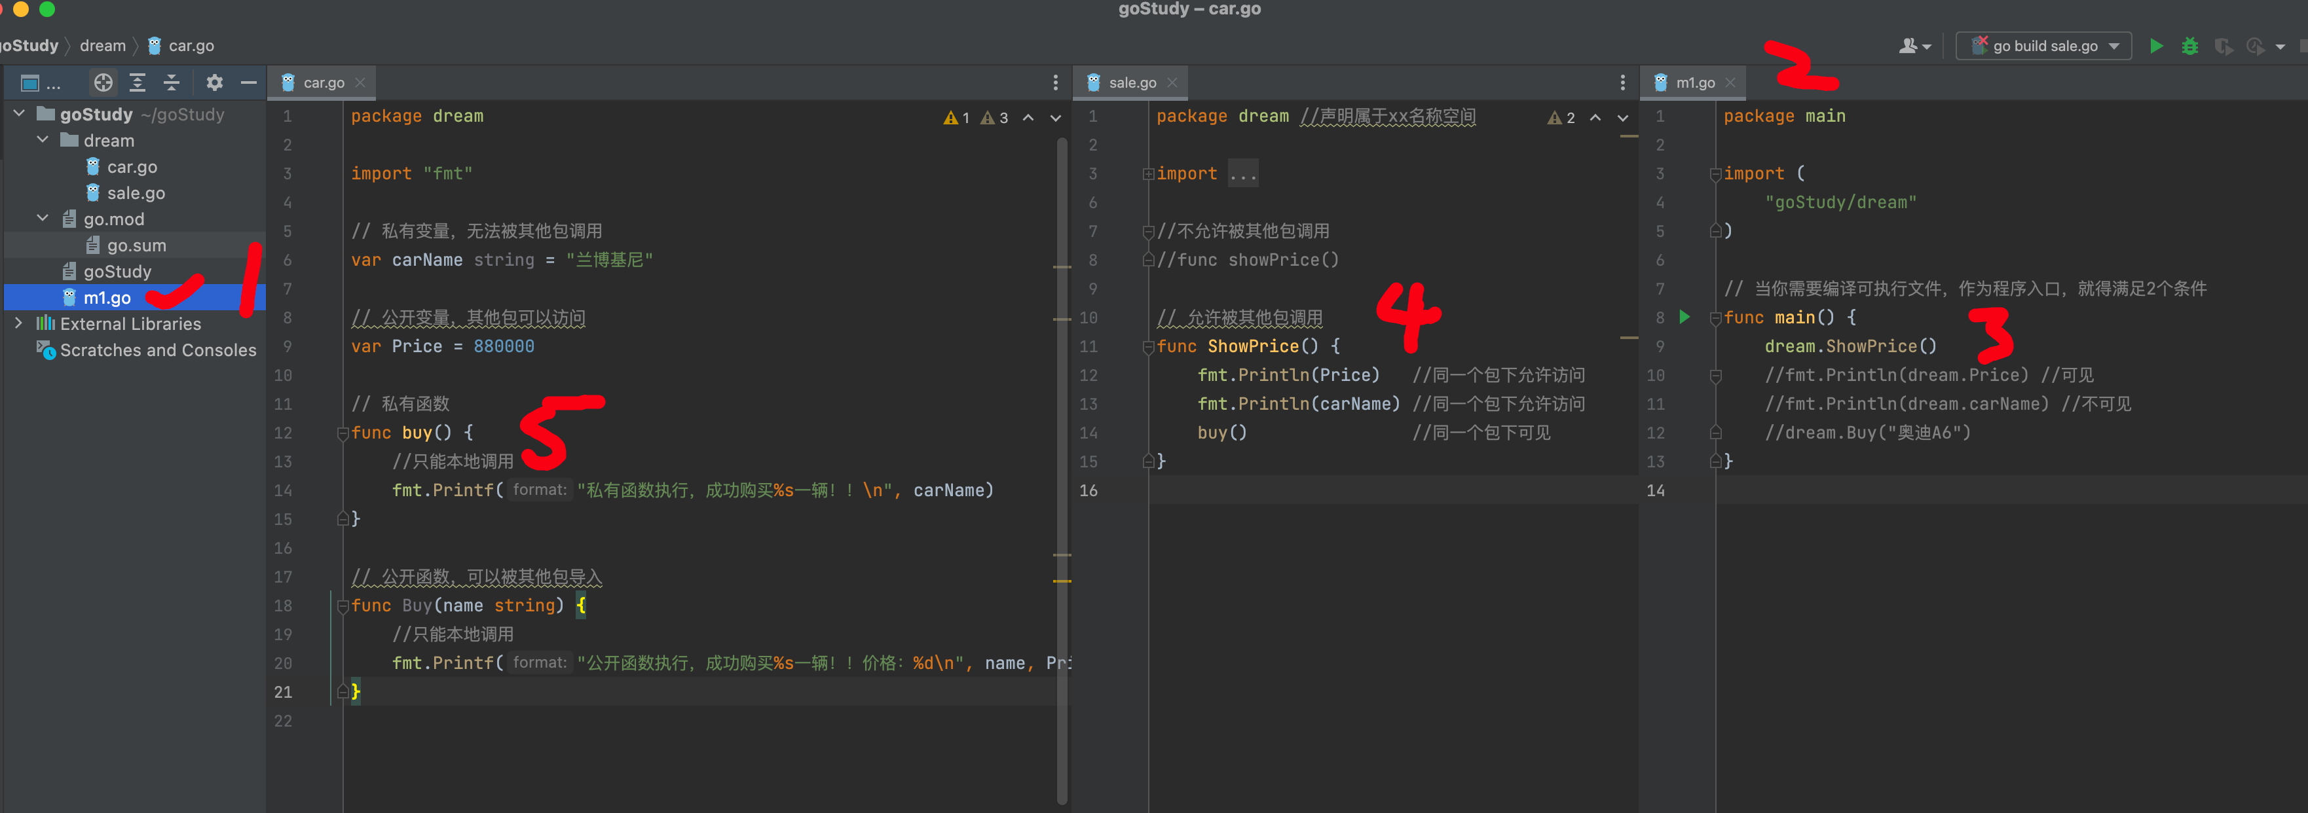Switch to the m1.go editor tab
The image size is (2308, 813).
(x=1694, y=82)
